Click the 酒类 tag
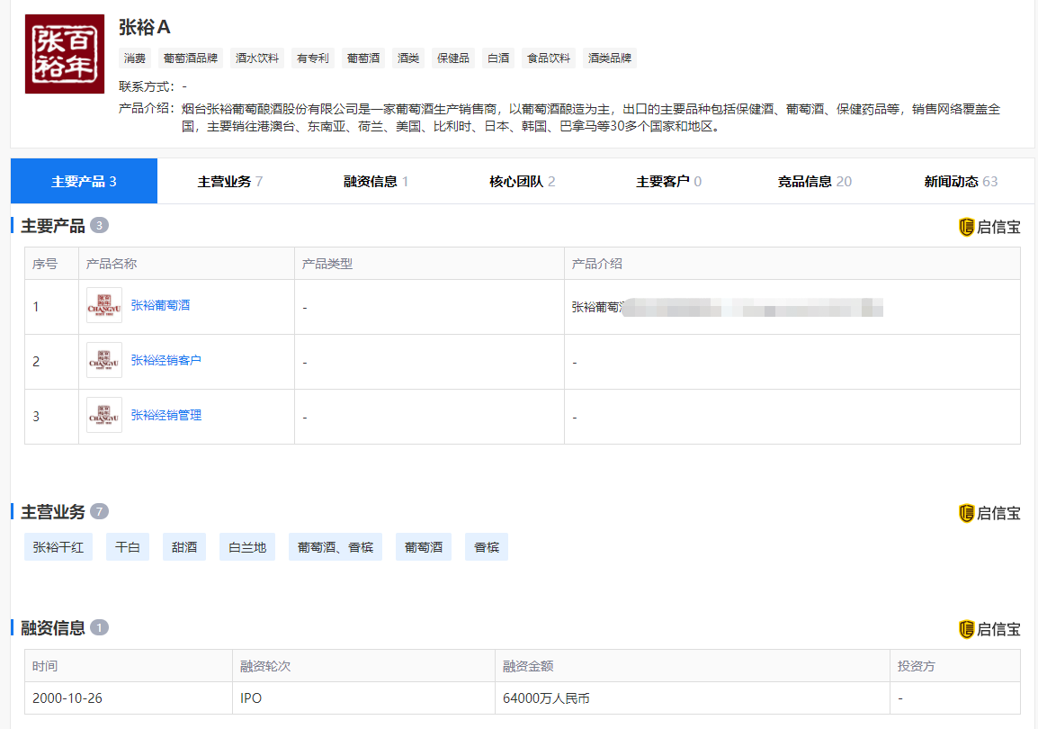The width and height of the screenshot is (1038, 729). [x=408, y=58]
